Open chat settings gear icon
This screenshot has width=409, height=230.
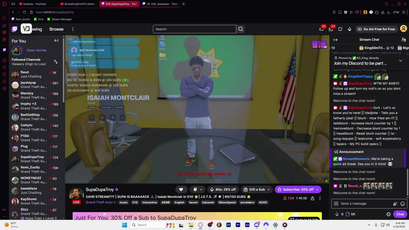389,214
